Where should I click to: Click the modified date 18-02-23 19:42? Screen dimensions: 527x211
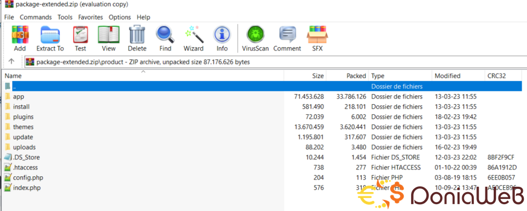pos(455,117)
